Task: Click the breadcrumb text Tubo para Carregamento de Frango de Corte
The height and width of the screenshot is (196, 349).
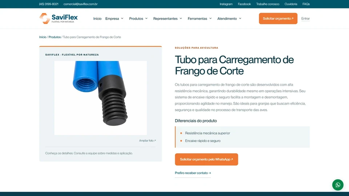Action: [92, 37]
